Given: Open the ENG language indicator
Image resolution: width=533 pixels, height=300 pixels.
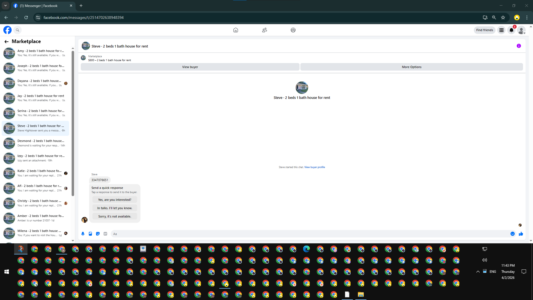Looking at the screenshot, I should point(493,272).
